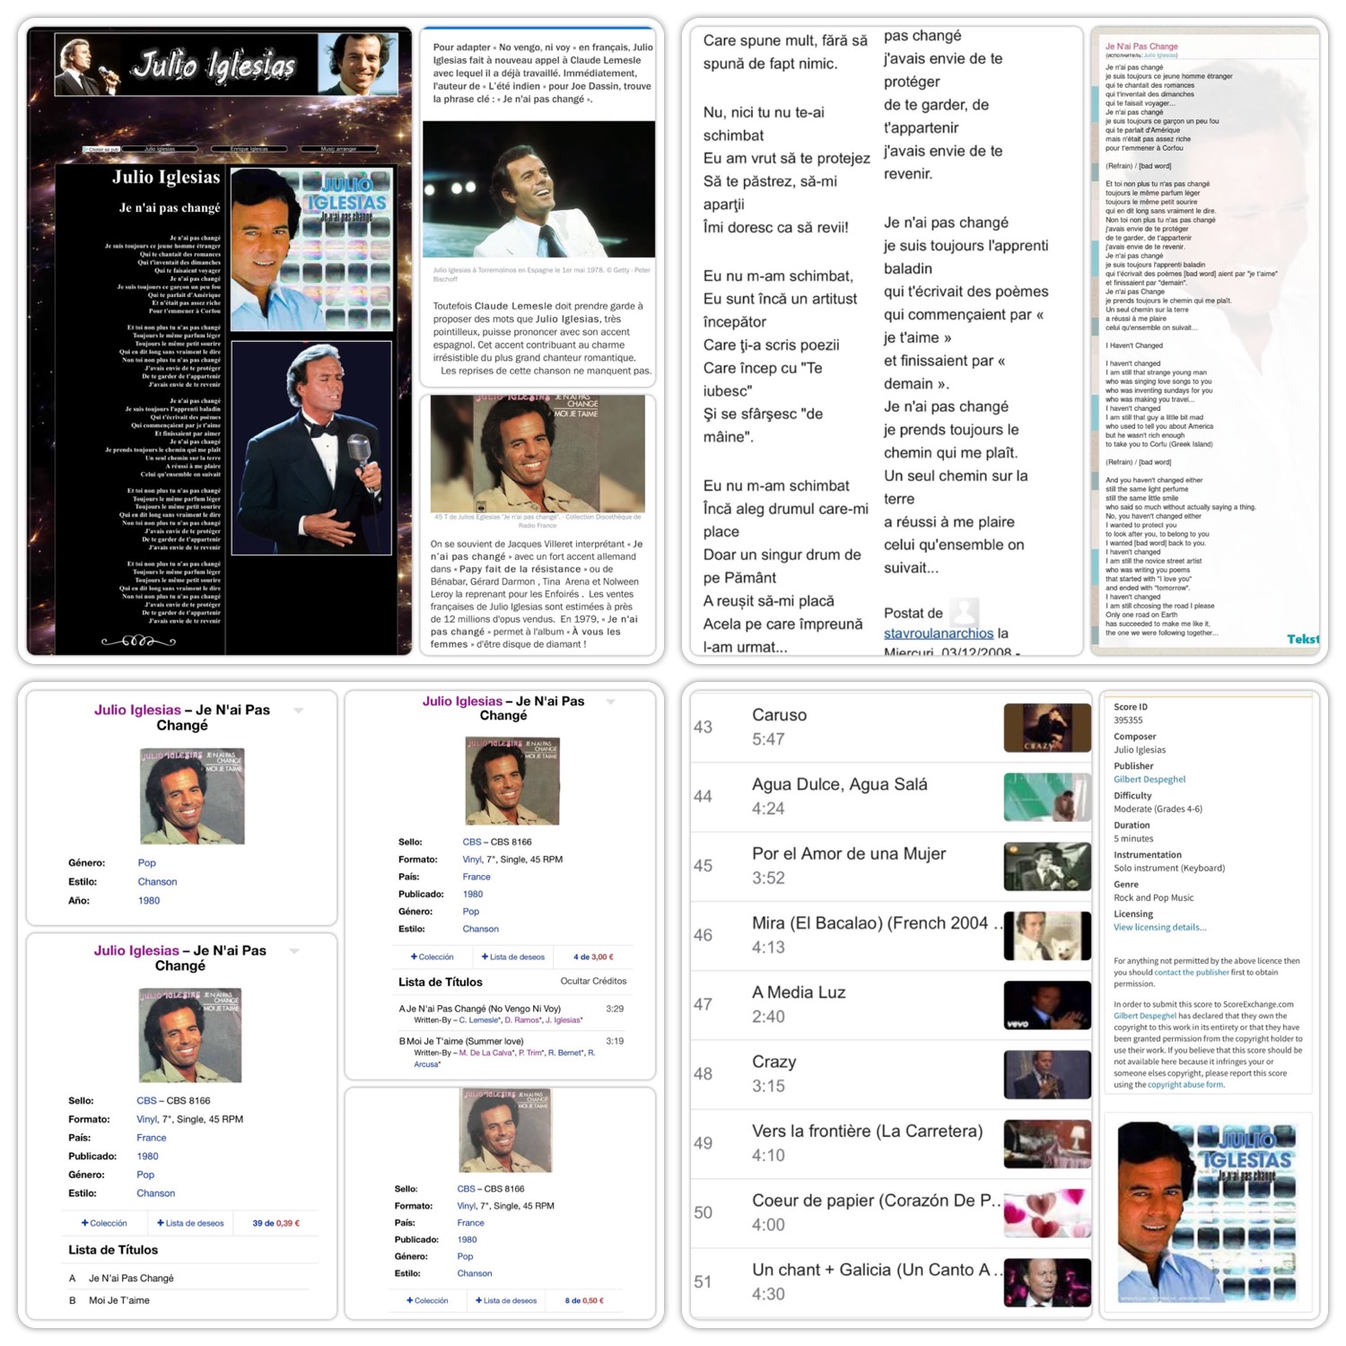Open the 8 de 0,50 € marketplace link

584,1300
